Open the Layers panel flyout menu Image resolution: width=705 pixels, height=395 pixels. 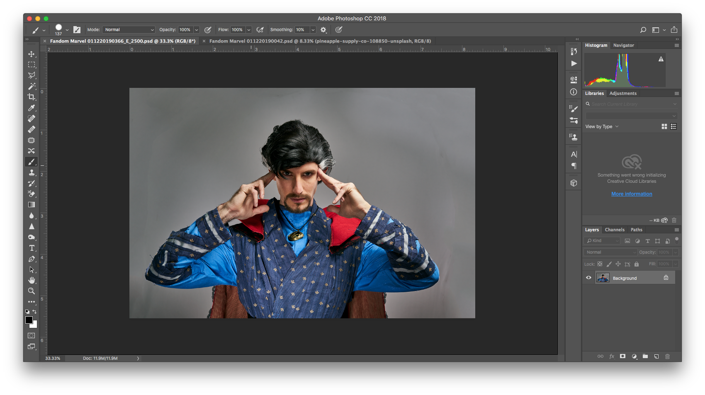pyautogui.click(x=677, y=230)
